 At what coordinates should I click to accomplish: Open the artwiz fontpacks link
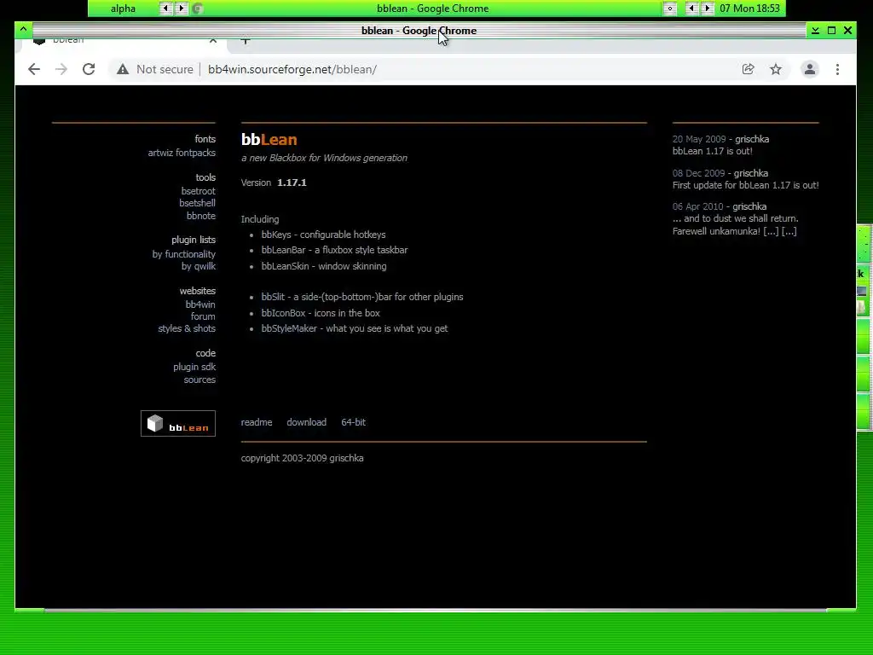click(182, 153)
